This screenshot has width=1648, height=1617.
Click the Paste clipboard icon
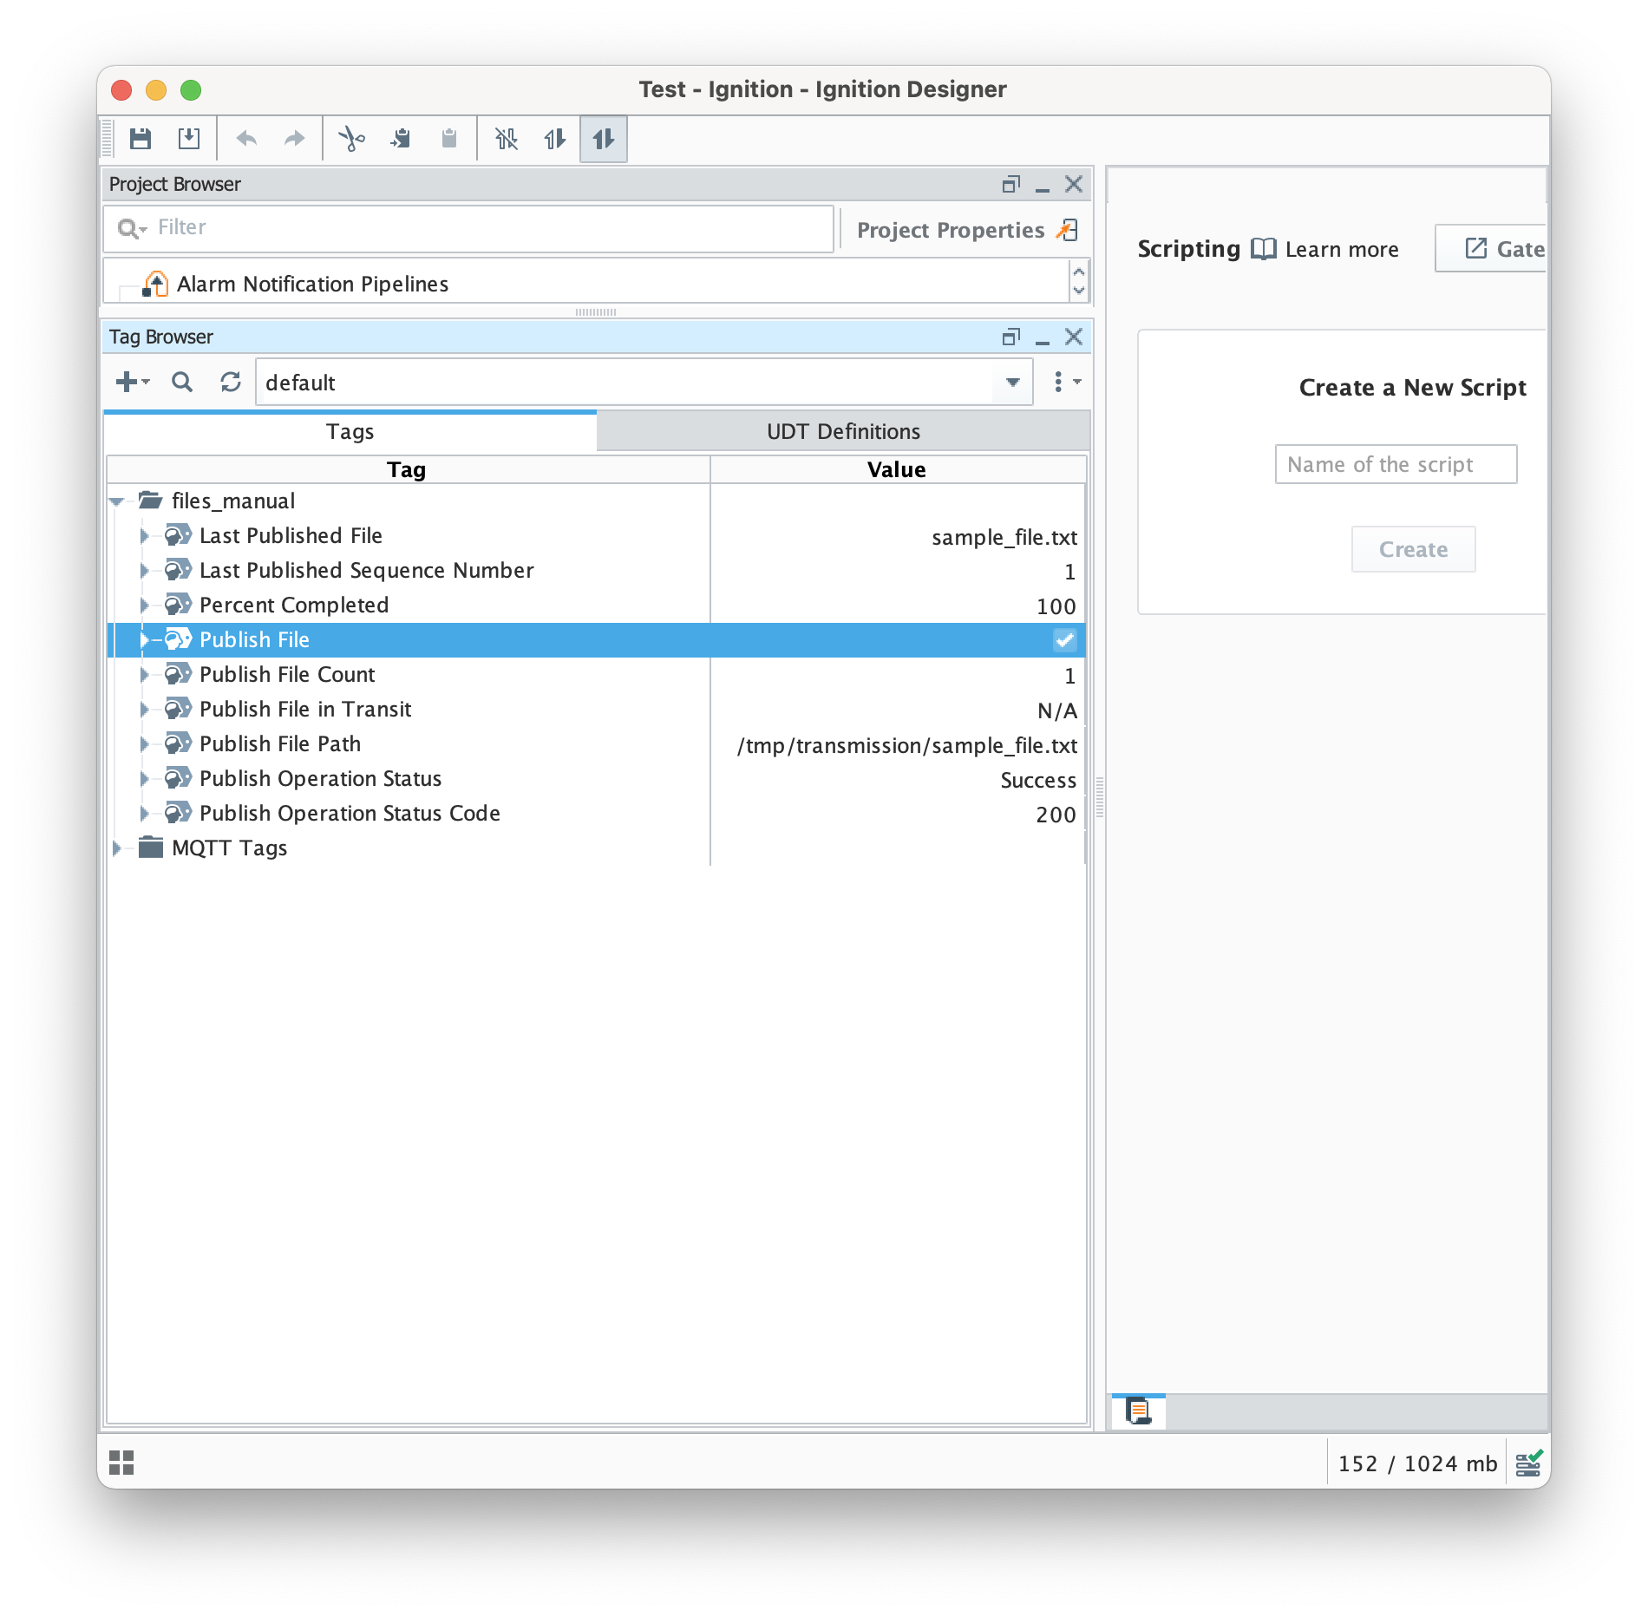click(x=448, y=139)
